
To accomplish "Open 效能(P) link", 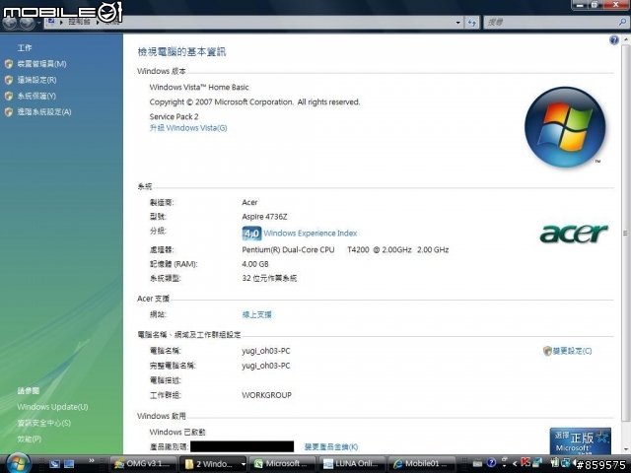I will point(29,439).
